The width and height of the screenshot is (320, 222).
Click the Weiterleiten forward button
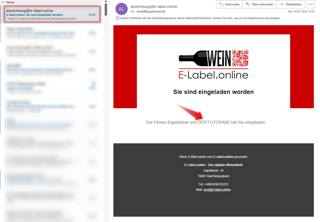tap(290, 4)
